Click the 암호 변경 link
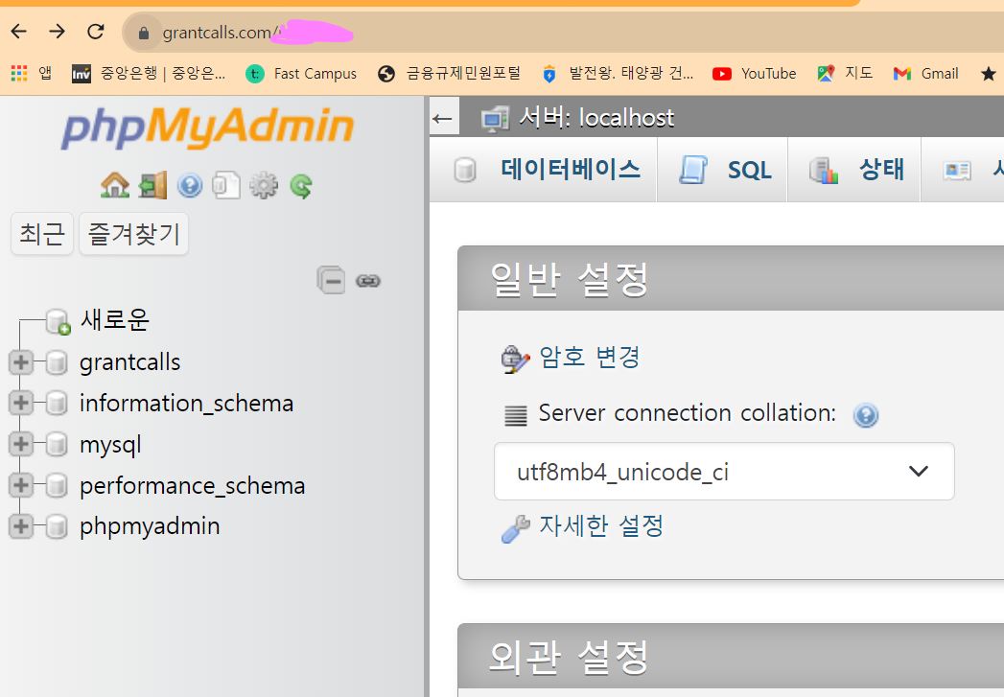This screenshot has height=697, width=1004. coord(589,357)
